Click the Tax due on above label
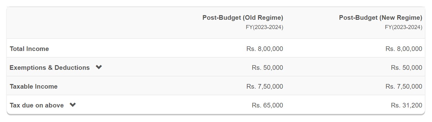Screen dimensions: 432x122 click(36, 105)
